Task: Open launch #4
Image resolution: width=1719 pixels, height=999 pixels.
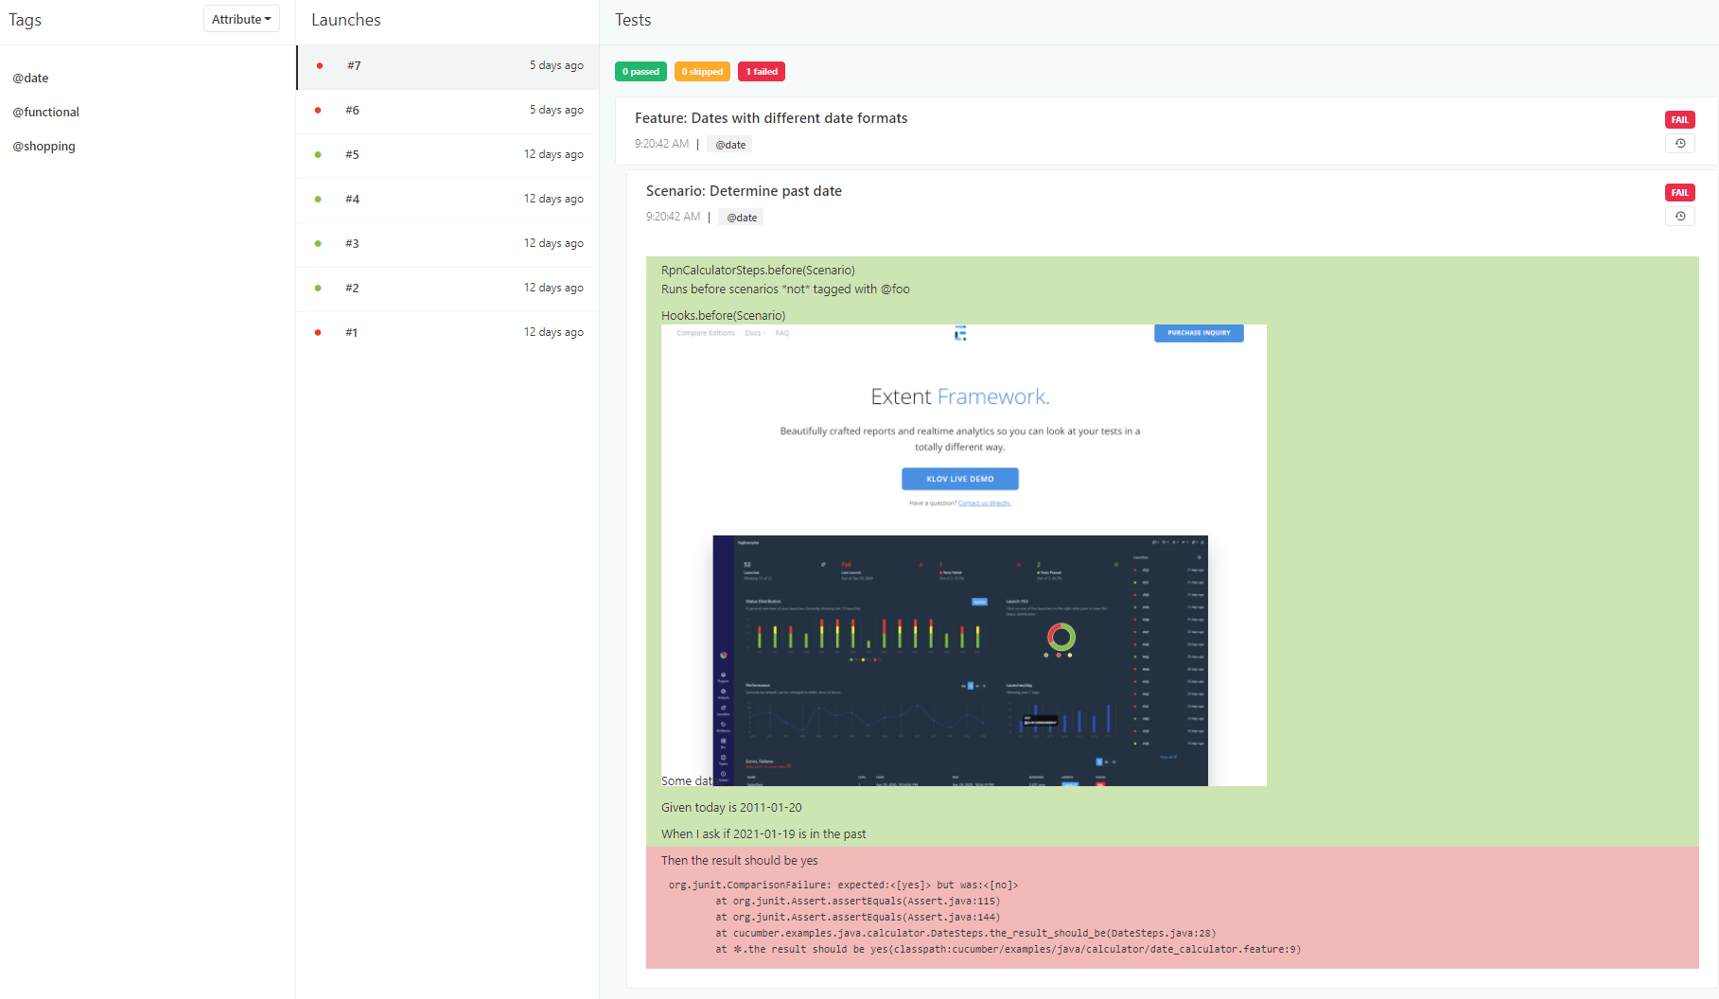Action: click(x=448, y=200)
